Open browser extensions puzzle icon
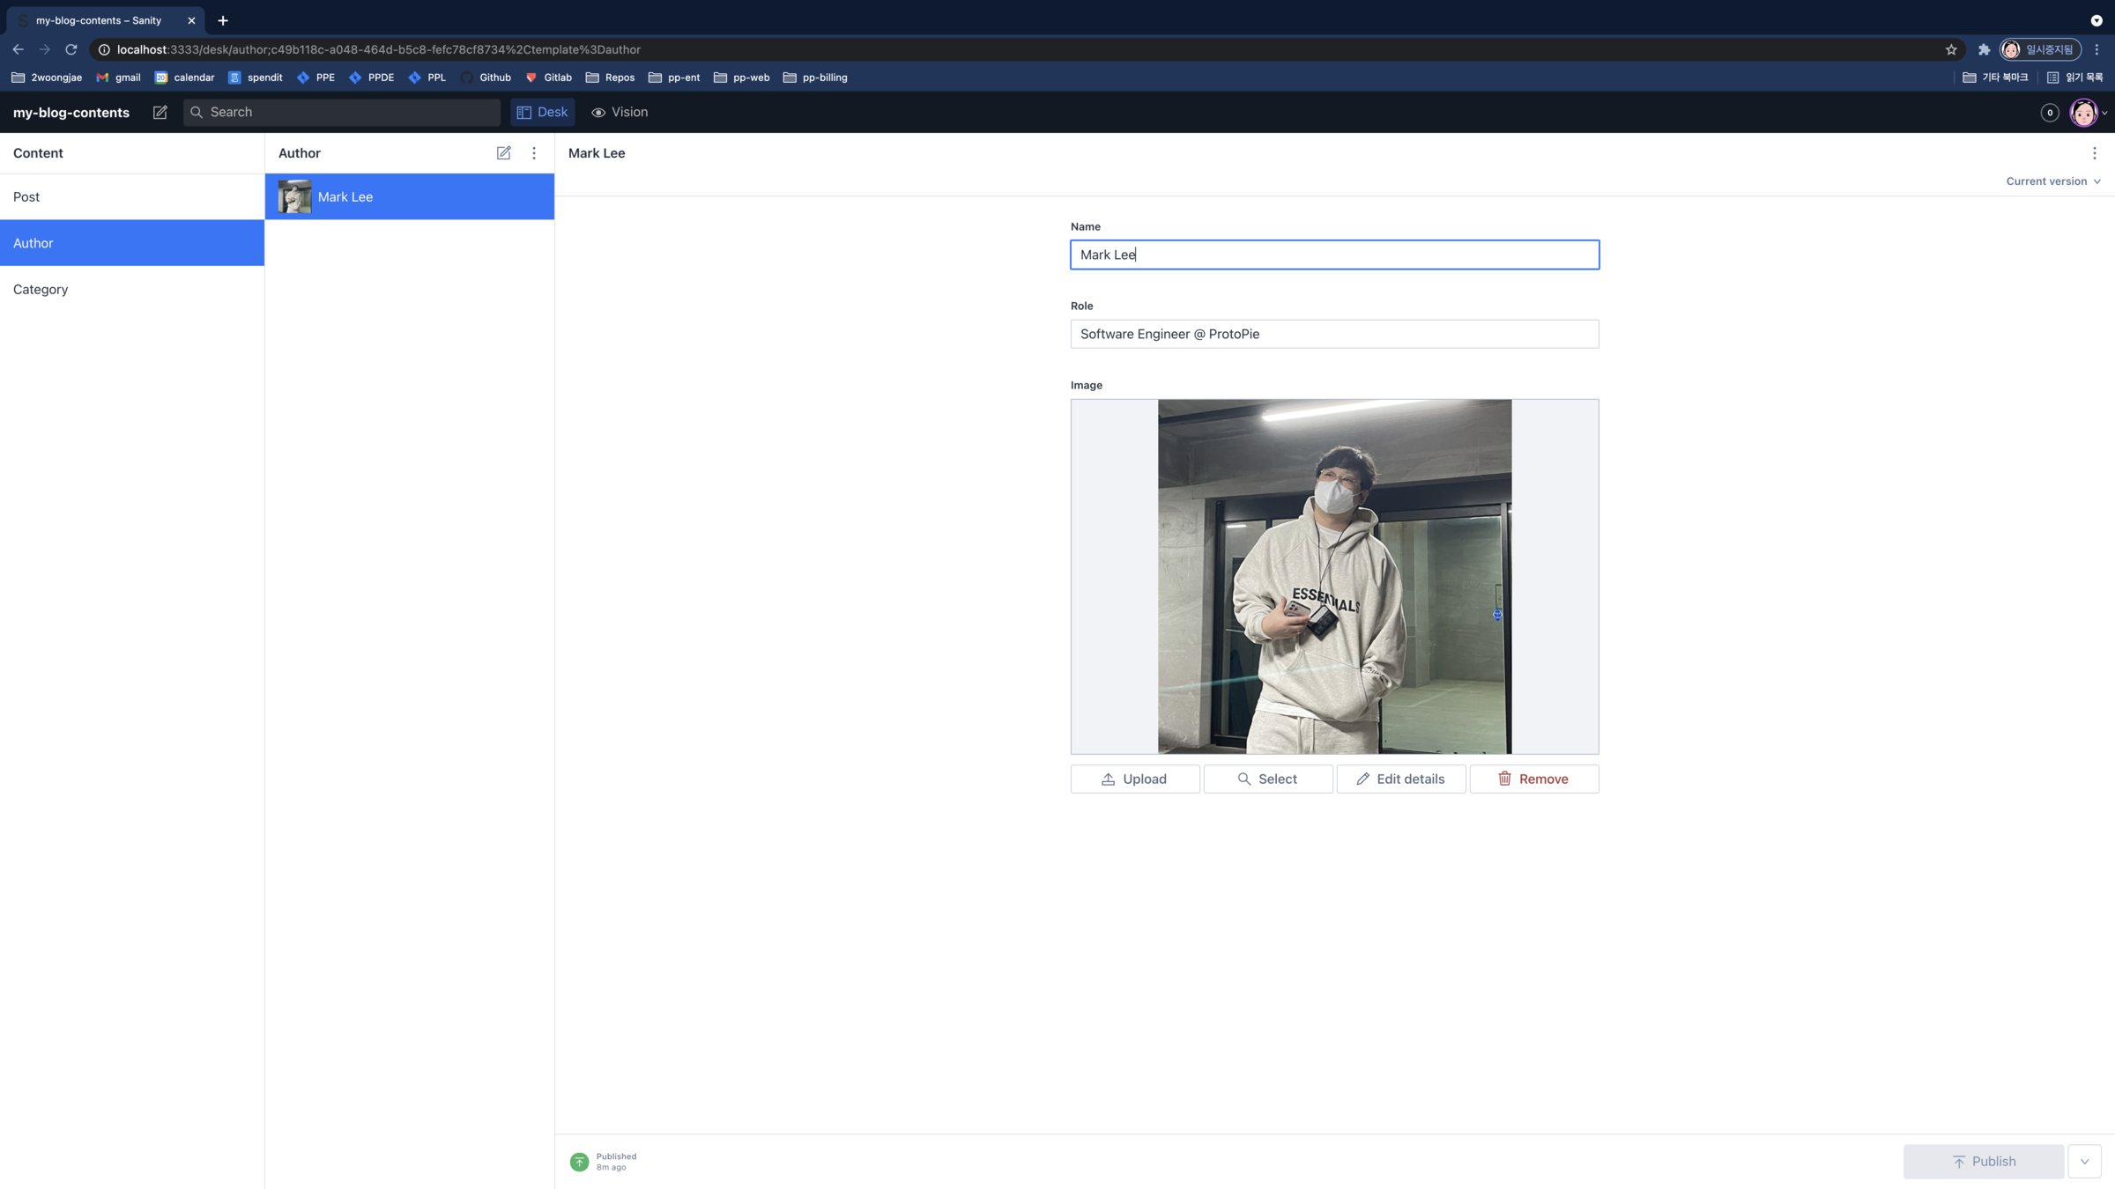Screen dimensions: 2115x1189 pyautogui.click(x=1984, y=49)
